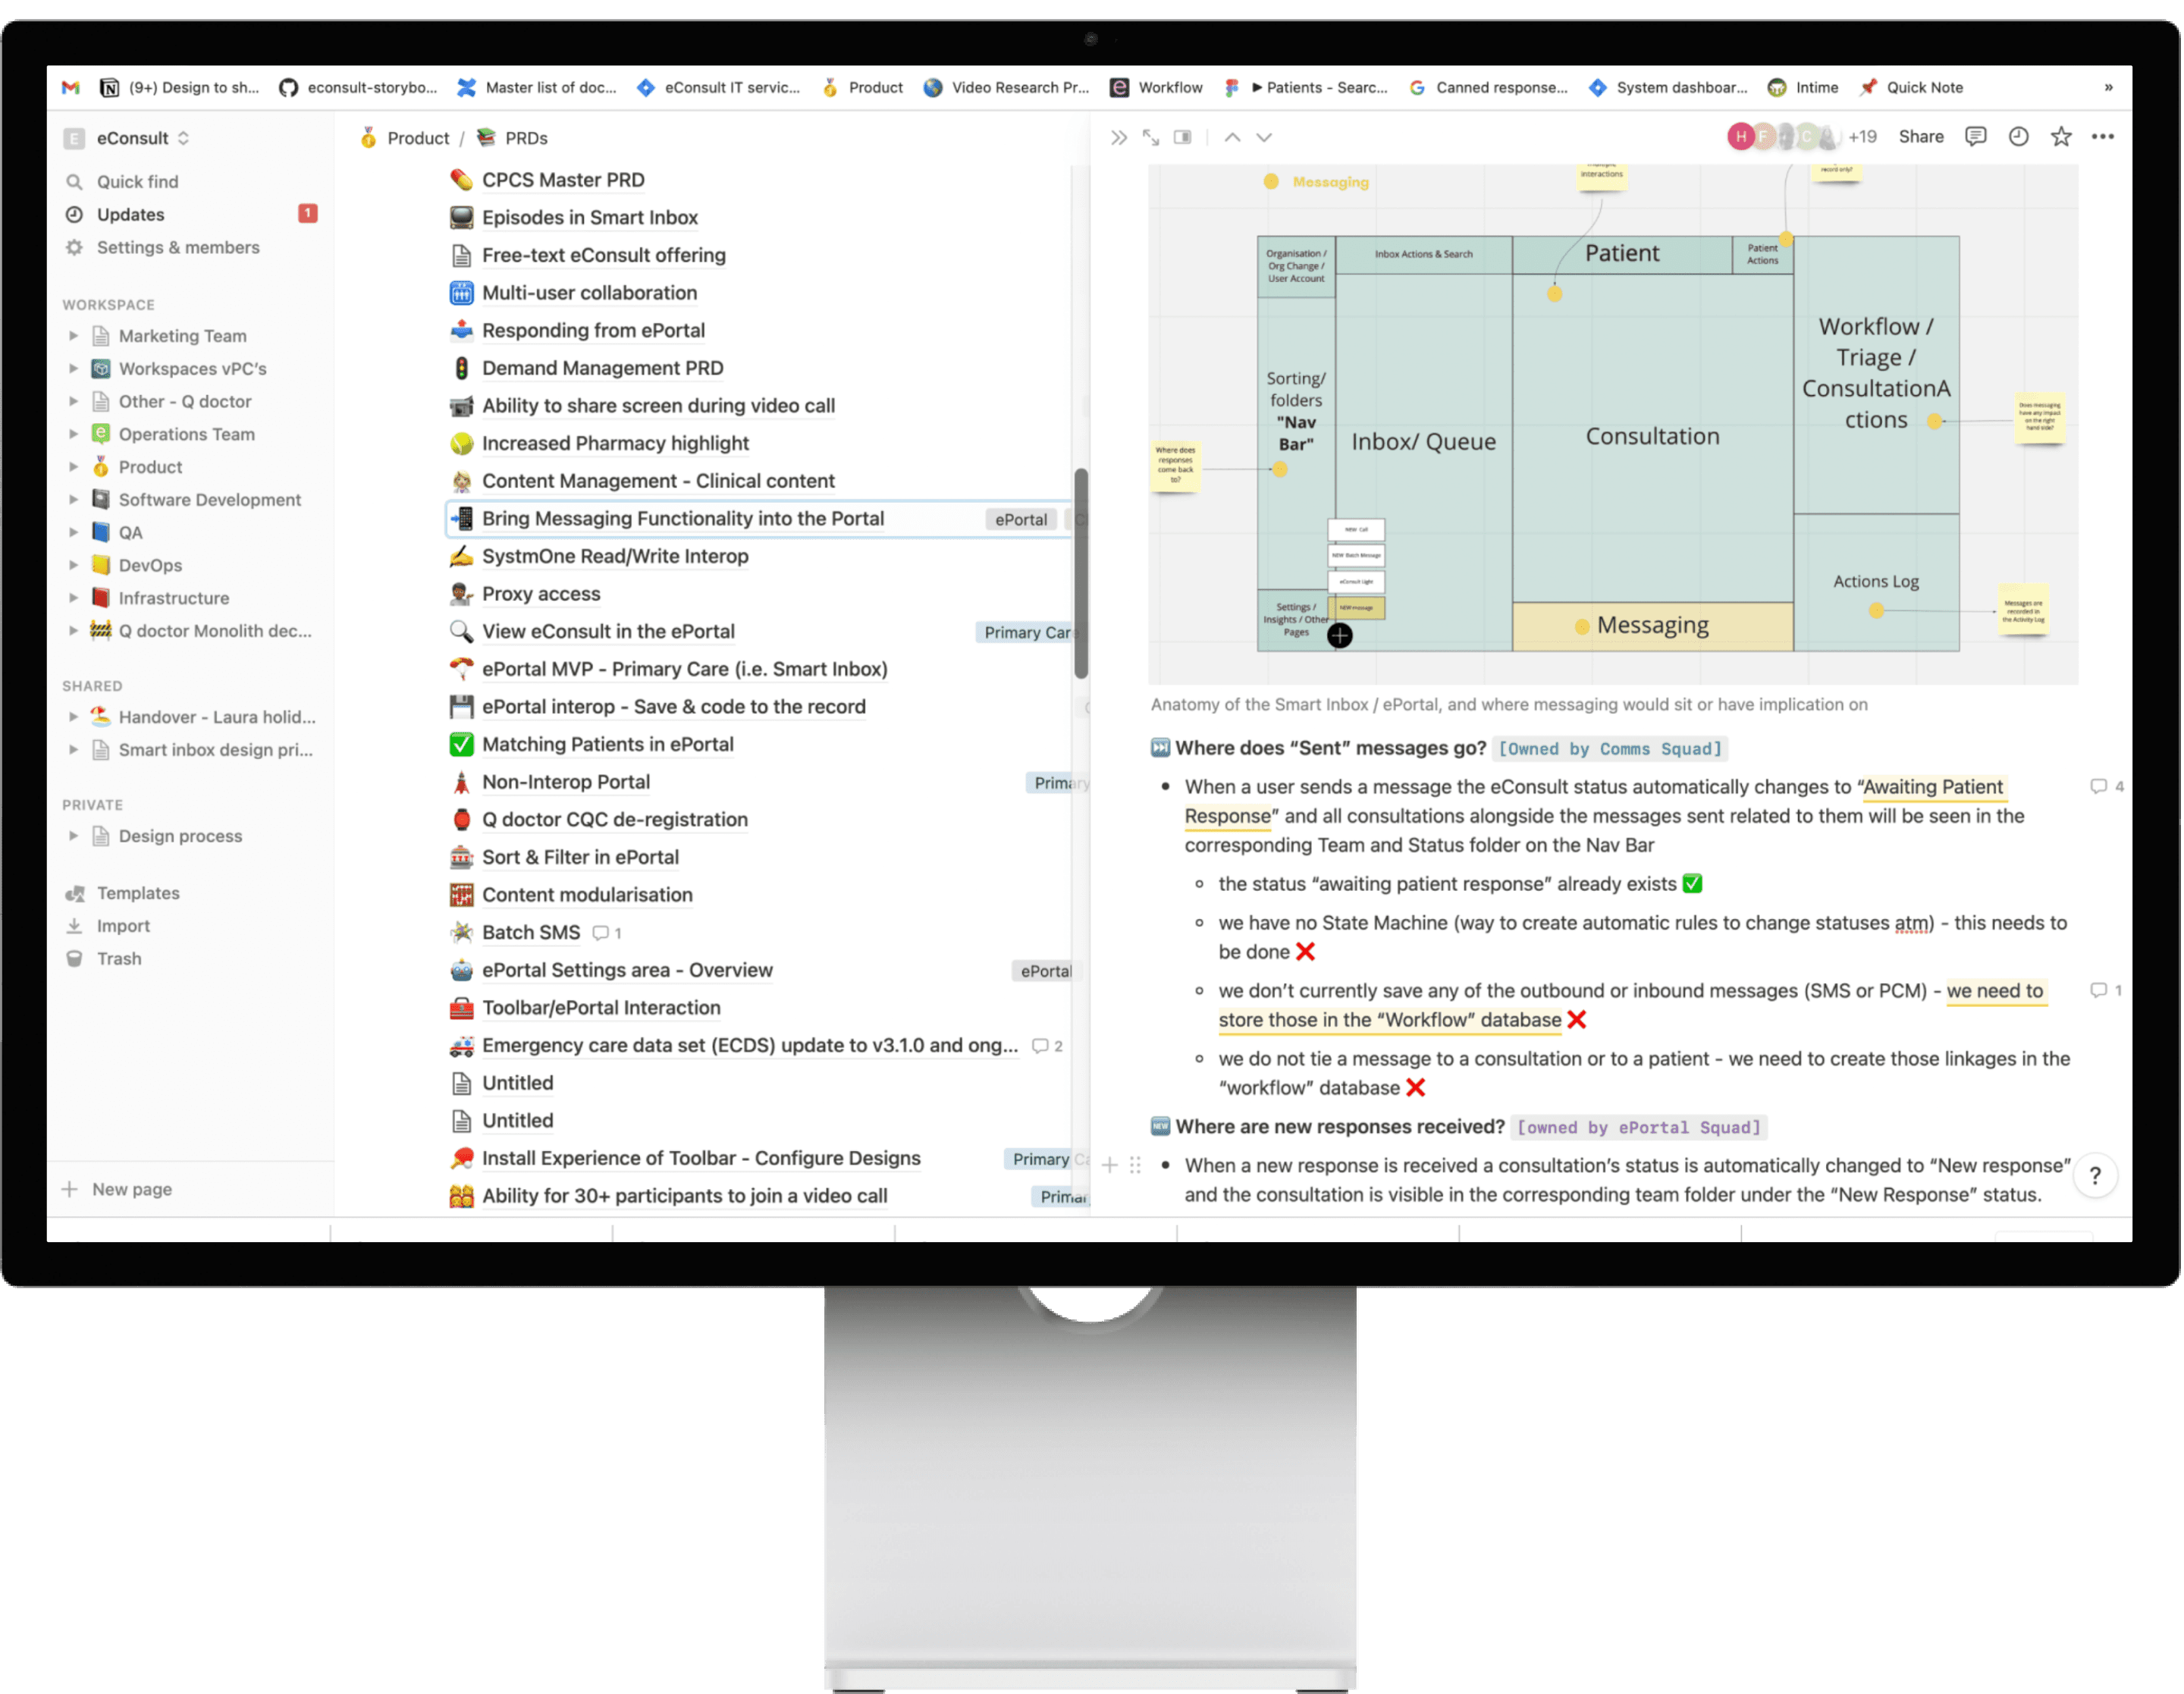2184x1694 pixels.
Task: Open the Updates sidebar item
Action: coord(130,215)
